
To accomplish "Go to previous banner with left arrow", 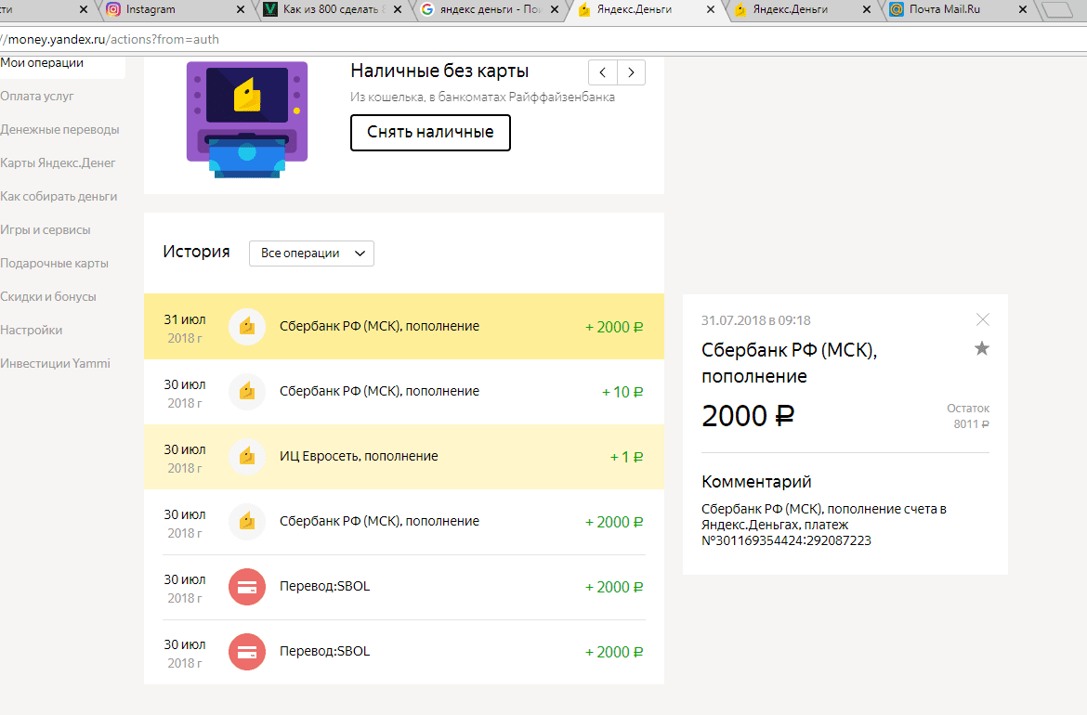I will click(603, 72).
